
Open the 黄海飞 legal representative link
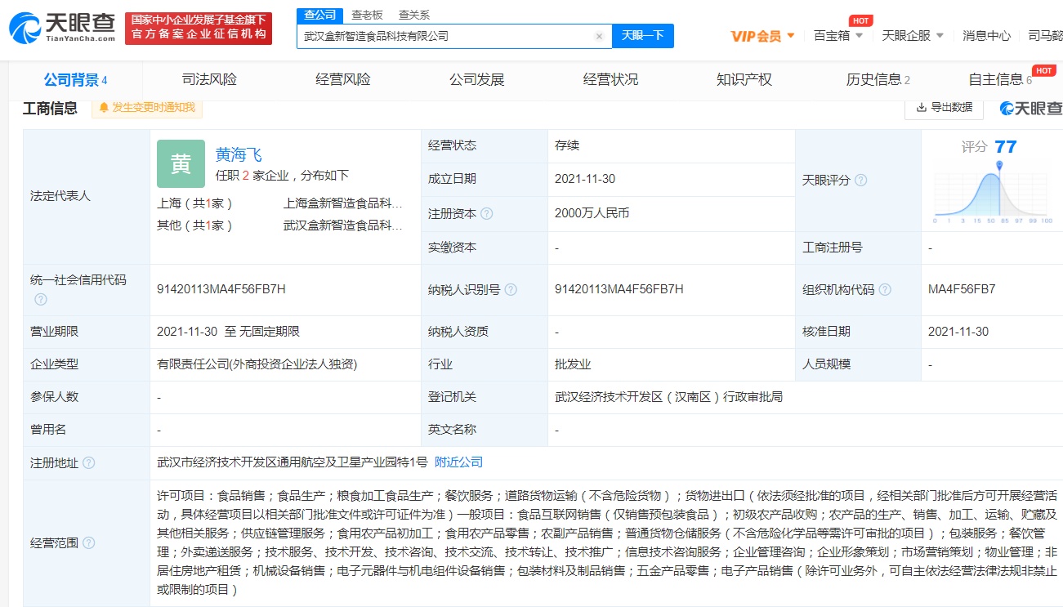click(239, 154)
